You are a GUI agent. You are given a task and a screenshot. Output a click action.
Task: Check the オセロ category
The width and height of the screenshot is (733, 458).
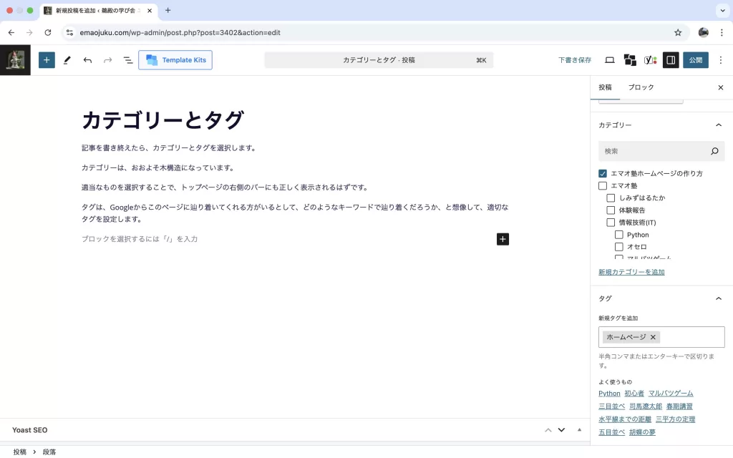tap(619, 247)
